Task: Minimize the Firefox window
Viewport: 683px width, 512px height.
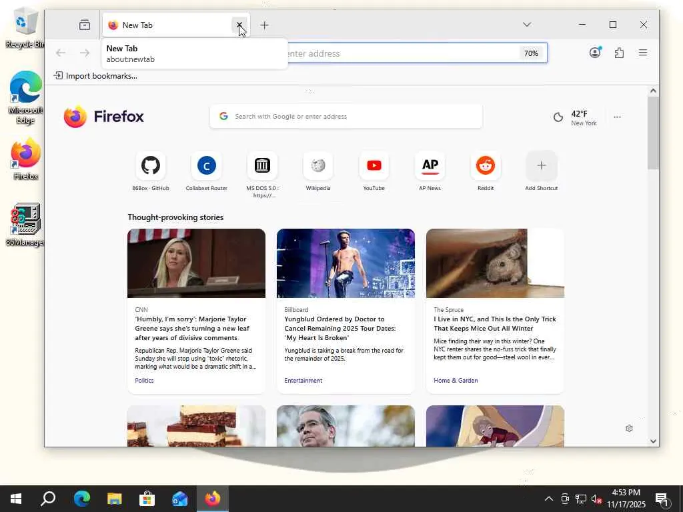Action: tap(582, 25)
